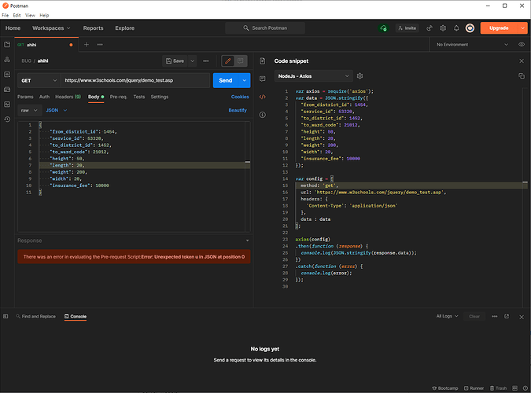This screenshot has height=393, width=531.
Task: Open the APIs icon in the sidebar
Action: coord(7,60)
